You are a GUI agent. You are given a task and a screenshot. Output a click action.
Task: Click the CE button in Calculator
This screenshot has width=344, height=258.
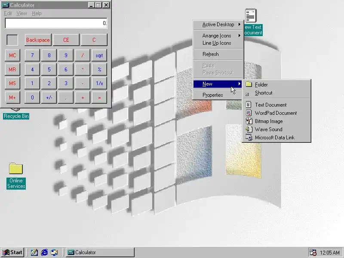66,40
